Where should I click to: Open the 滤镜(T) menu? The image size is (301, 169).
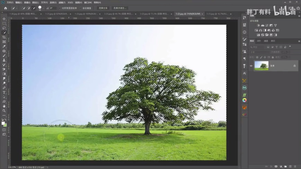(63, 2)
